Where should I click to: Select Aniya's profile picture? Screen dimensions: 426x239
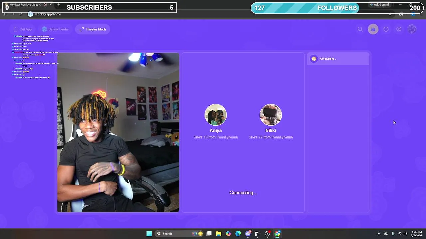tap(216, 115)
